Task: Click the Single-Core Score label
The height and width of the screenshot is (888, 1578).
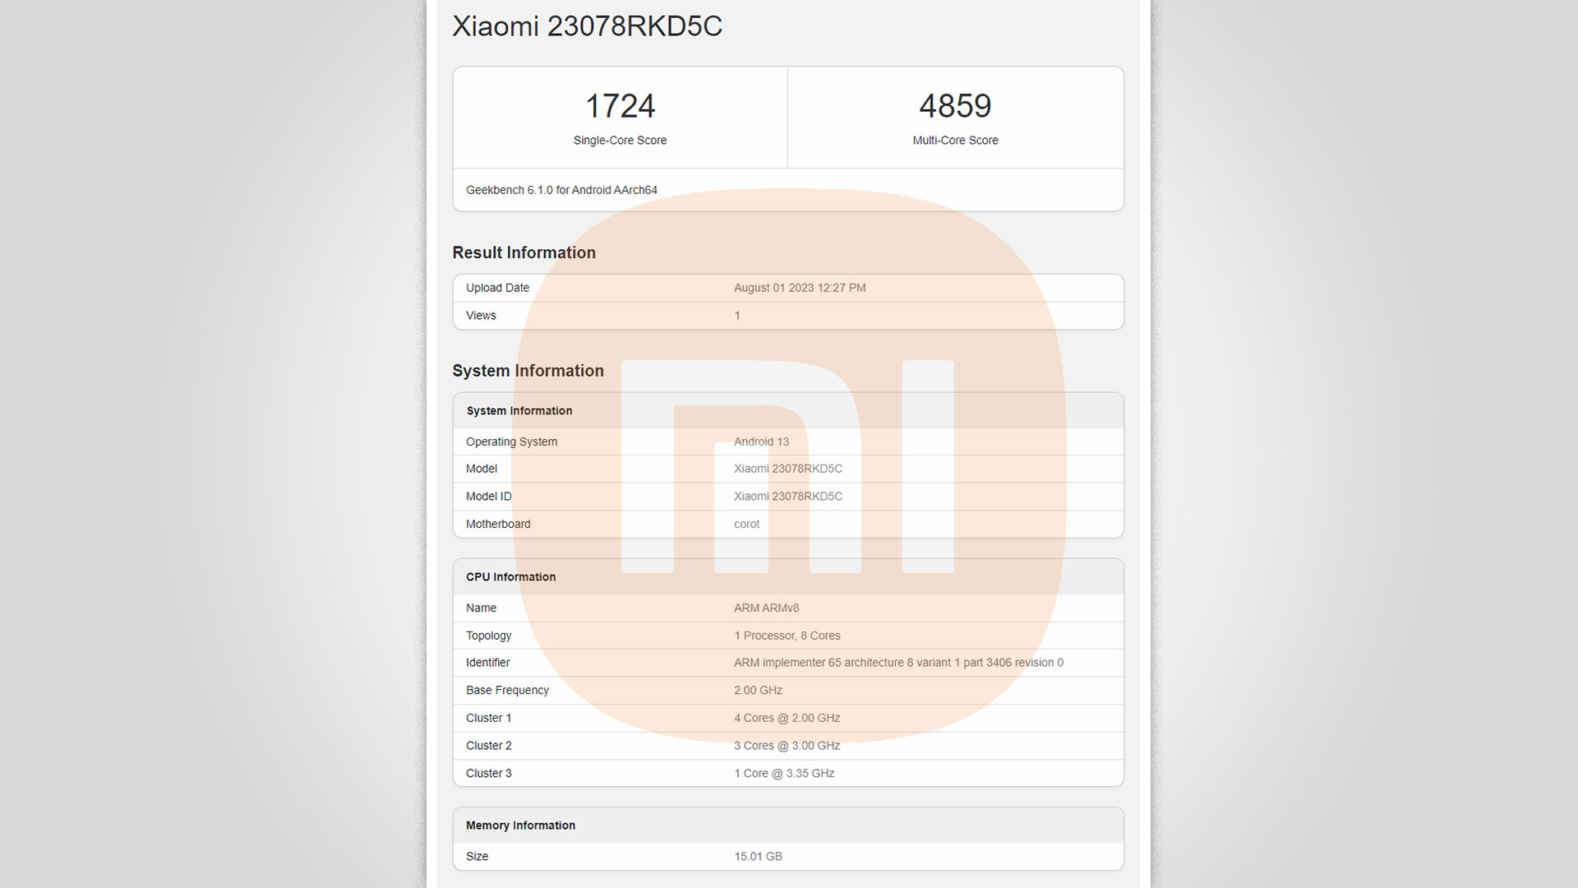Action: click(620, 141)
